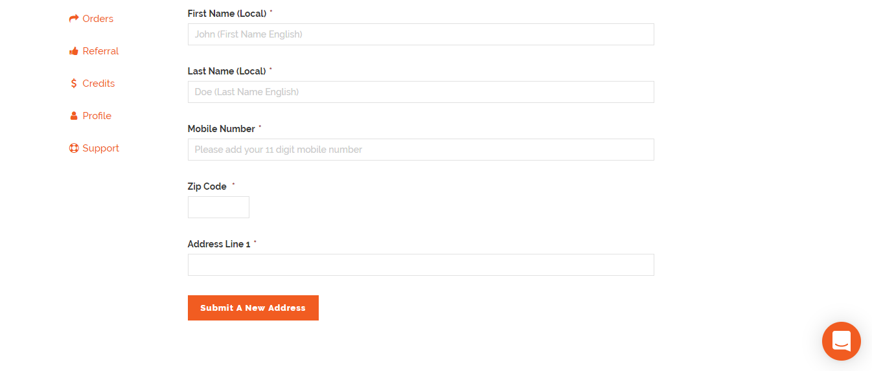Viewport: 872px width, 371px height.
Task: Click into Last Name (Local) field
Action: [x=421, y=92]
